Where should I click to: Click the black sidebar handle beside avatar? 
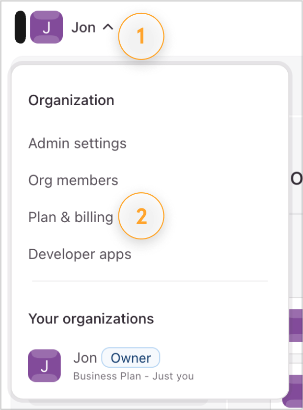(20, 27)
